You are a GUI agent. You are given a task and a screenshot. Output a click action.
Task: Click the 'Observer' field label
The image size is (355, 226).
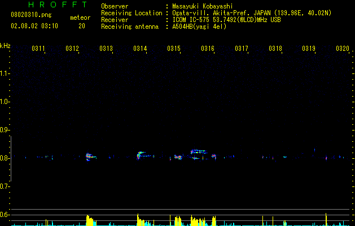coord(115,6)
